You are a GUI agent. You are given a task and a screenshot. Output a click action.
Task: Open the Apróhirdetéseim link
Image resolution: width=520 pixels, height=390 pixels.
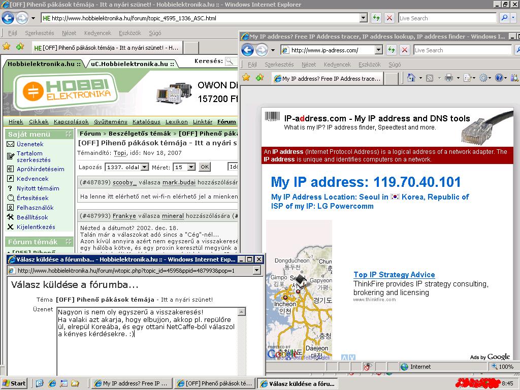coord(41,169)
